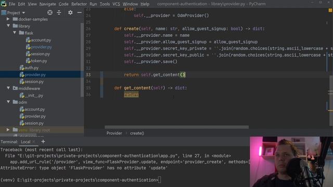Open account.py under flask folder
This screenshot has width=333, height=187.
tap(41, 40)
